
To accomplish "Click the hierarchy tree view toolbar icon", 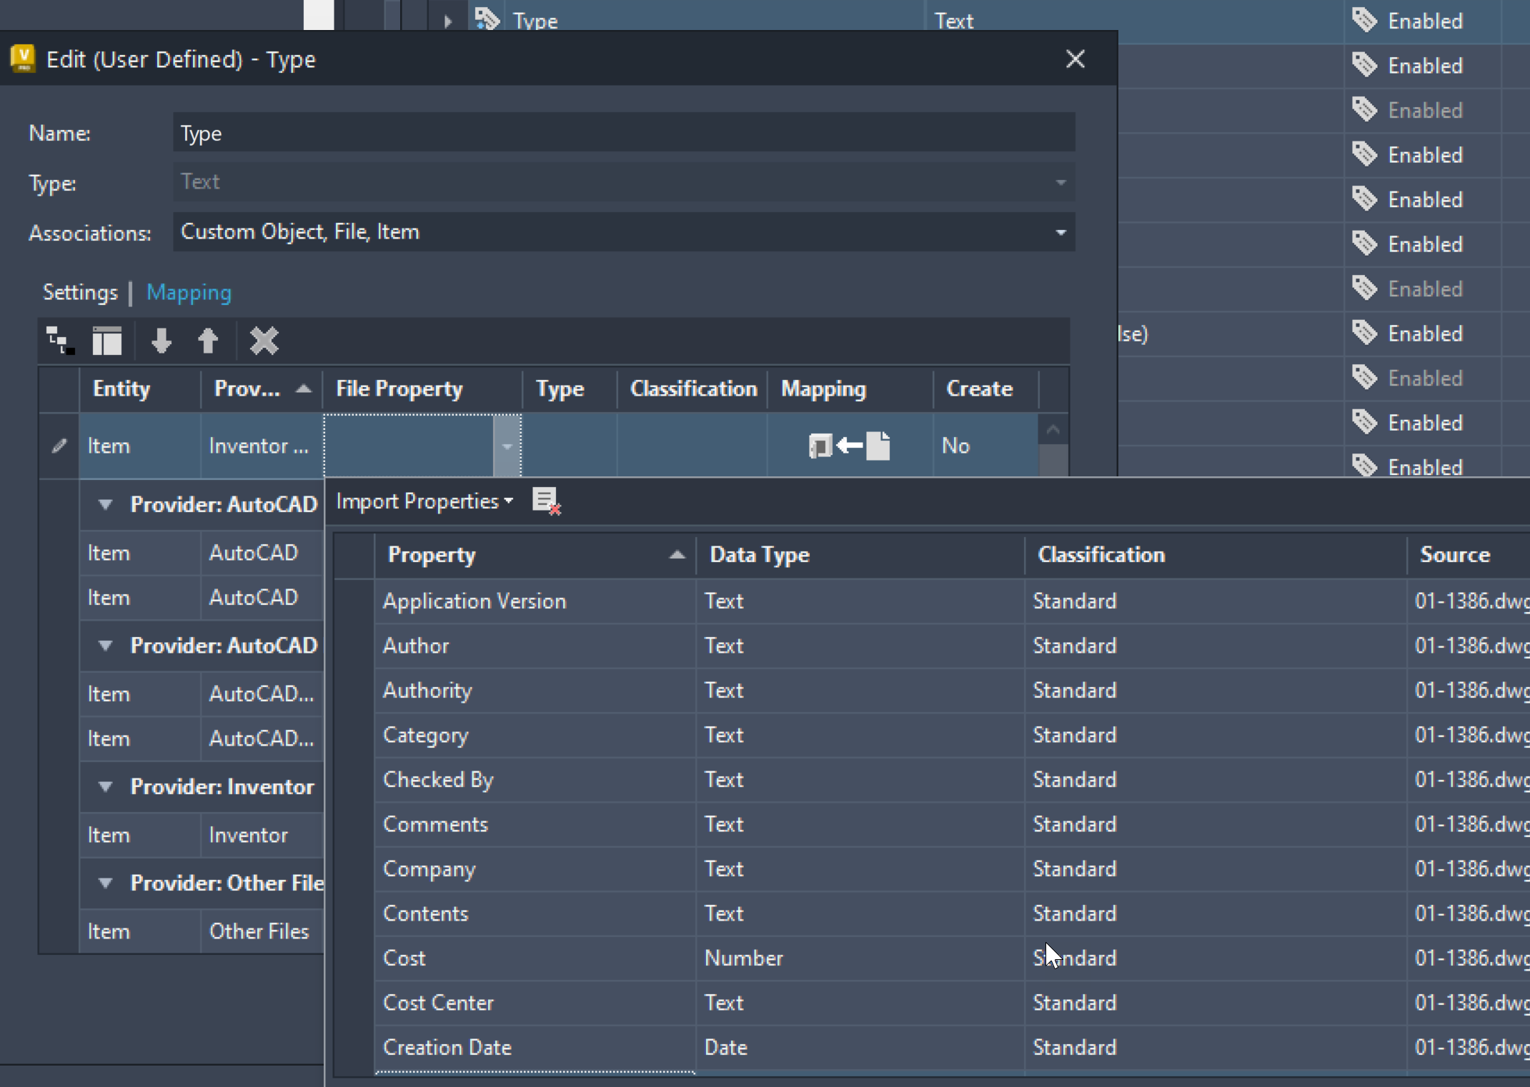I will pos(60,341).
